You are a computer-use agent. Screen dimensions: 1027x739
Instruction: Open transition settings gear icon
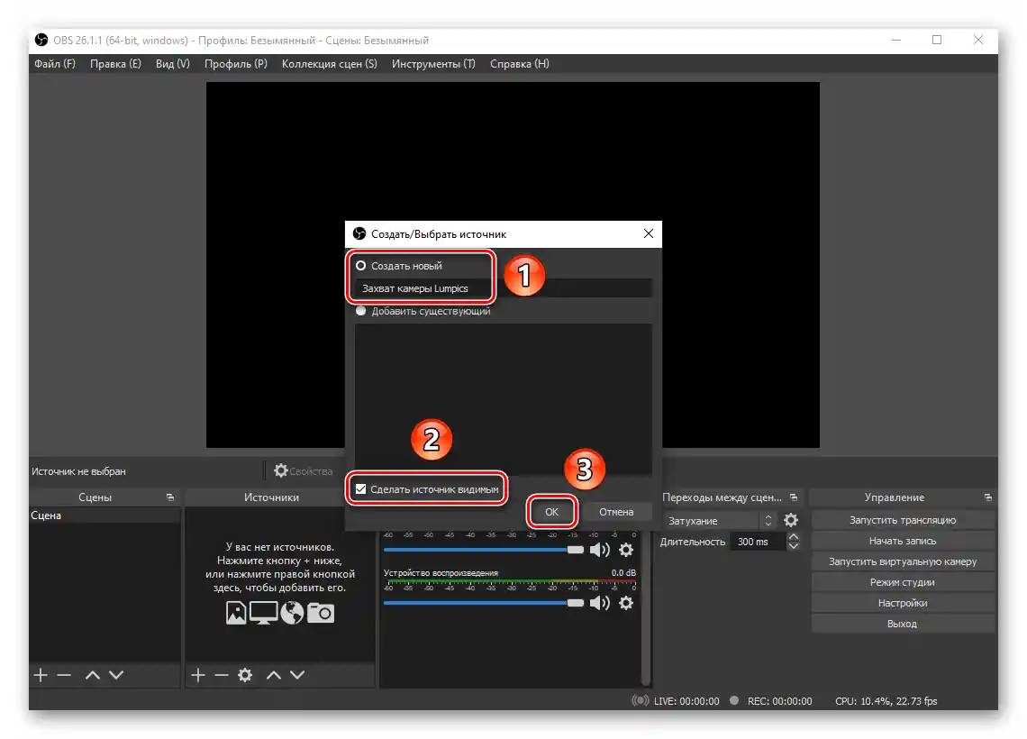791,520
